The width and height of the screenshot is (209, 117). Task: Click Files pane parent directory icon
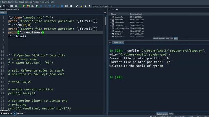point(117,10)
